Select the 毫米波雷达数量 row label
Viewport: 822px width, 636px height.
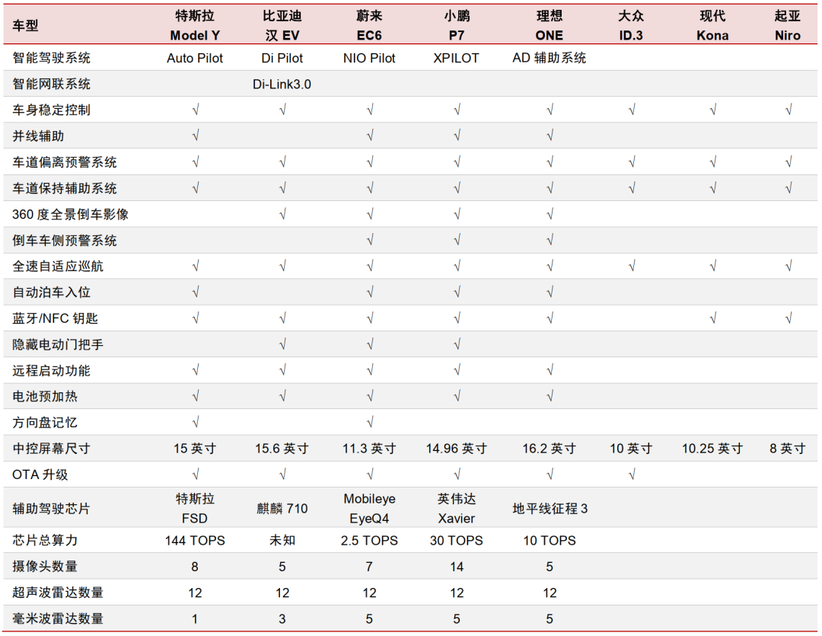tap(58, 618)
